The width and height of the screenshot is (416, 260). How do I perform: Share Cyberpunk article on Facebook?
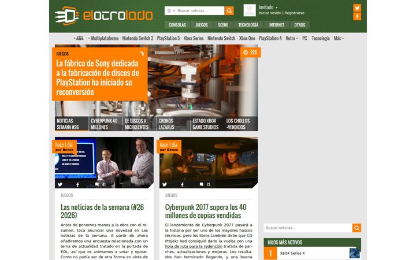pyautogui.click(x=182, y=184)
